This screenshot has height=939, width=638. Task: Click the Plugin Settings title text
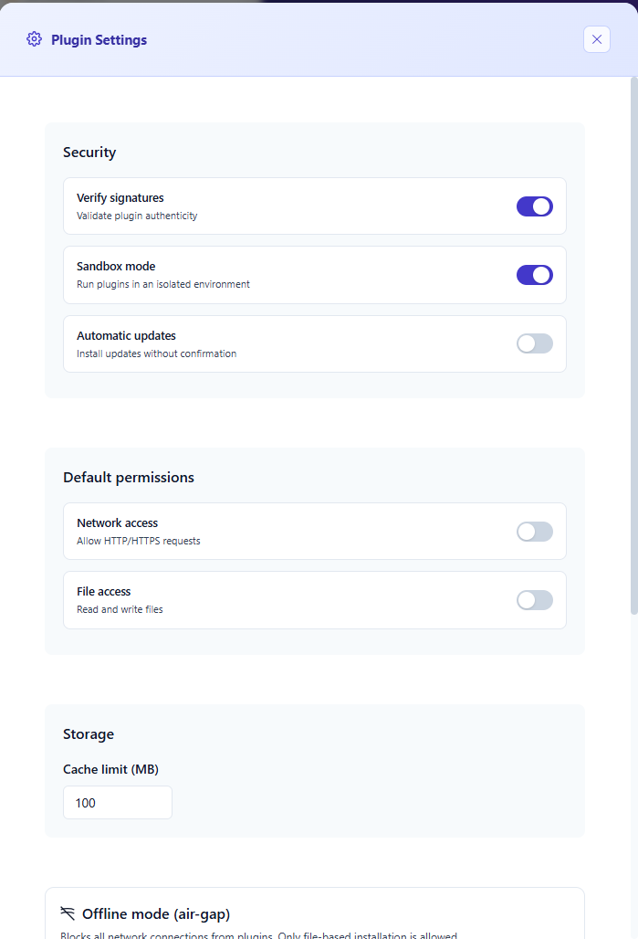pos(99,39)
